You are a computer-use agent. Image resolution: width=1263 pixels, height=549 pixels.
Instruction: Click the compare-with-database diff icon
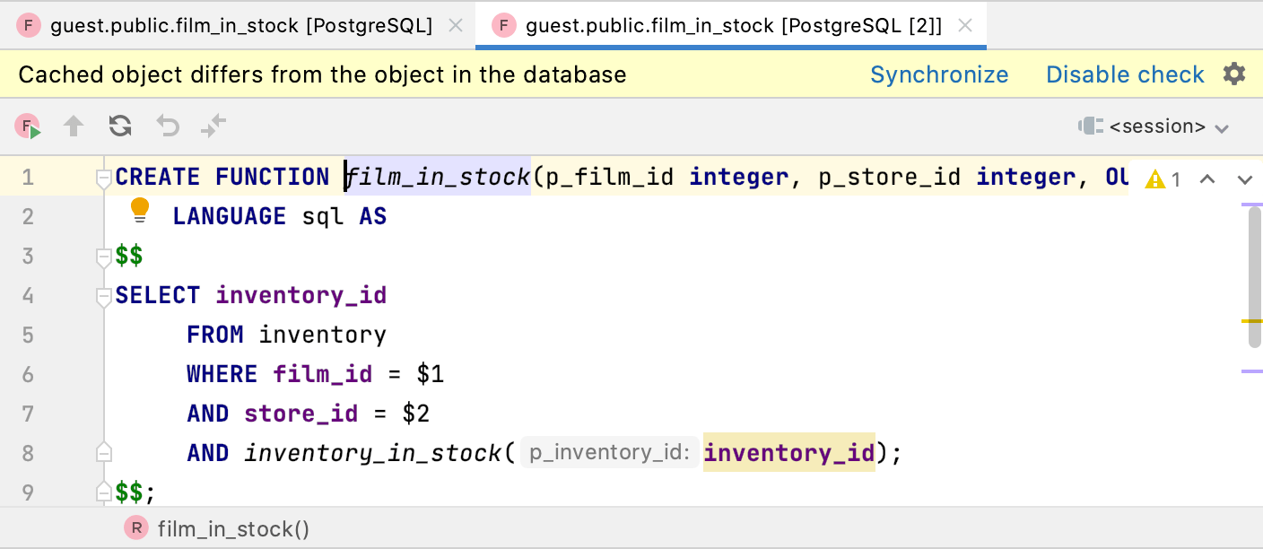tap(213, 126)
